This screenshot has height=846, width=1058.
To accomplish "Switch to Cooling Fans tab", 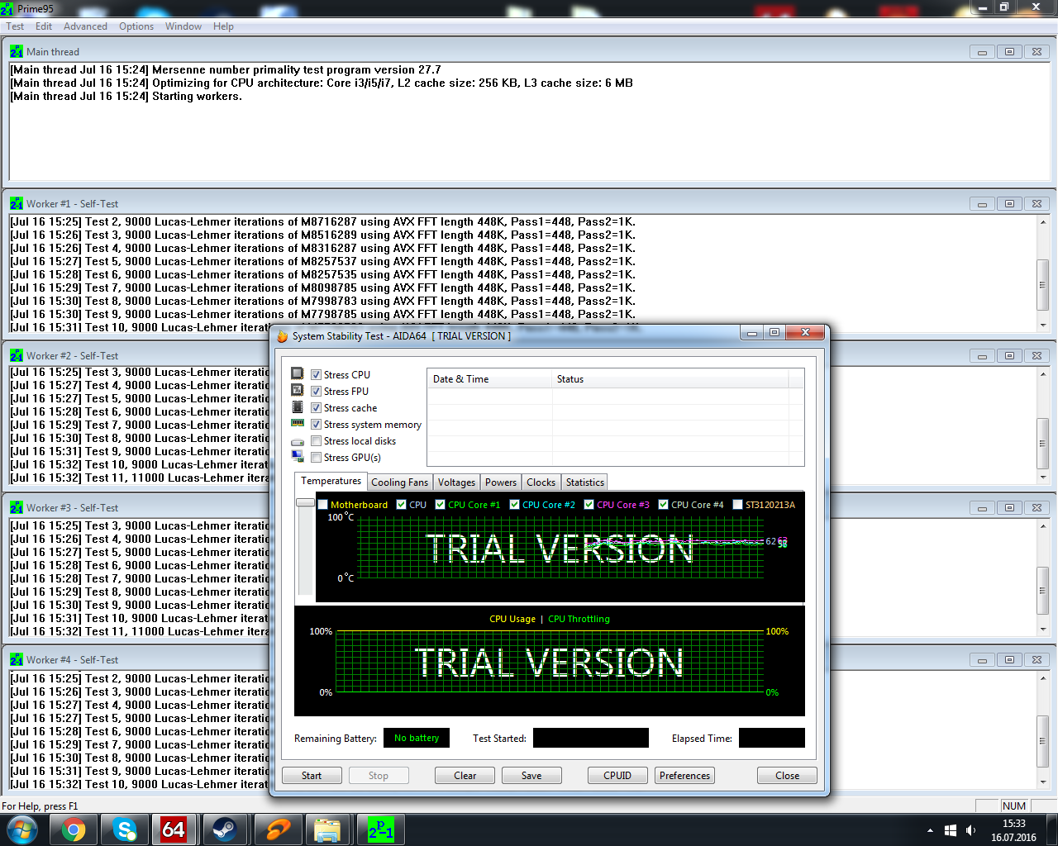I will click(x=399, y=482).
